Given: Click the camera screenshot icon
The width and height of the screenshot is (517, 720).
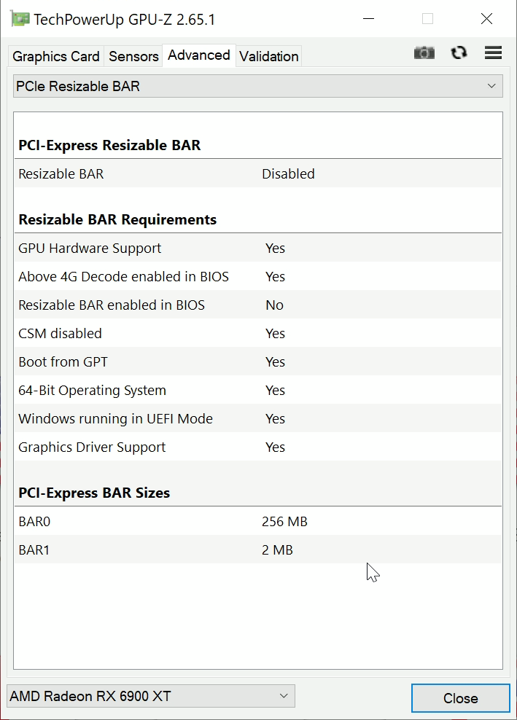Looking at the screenshot, I should [x=424, y=53].
